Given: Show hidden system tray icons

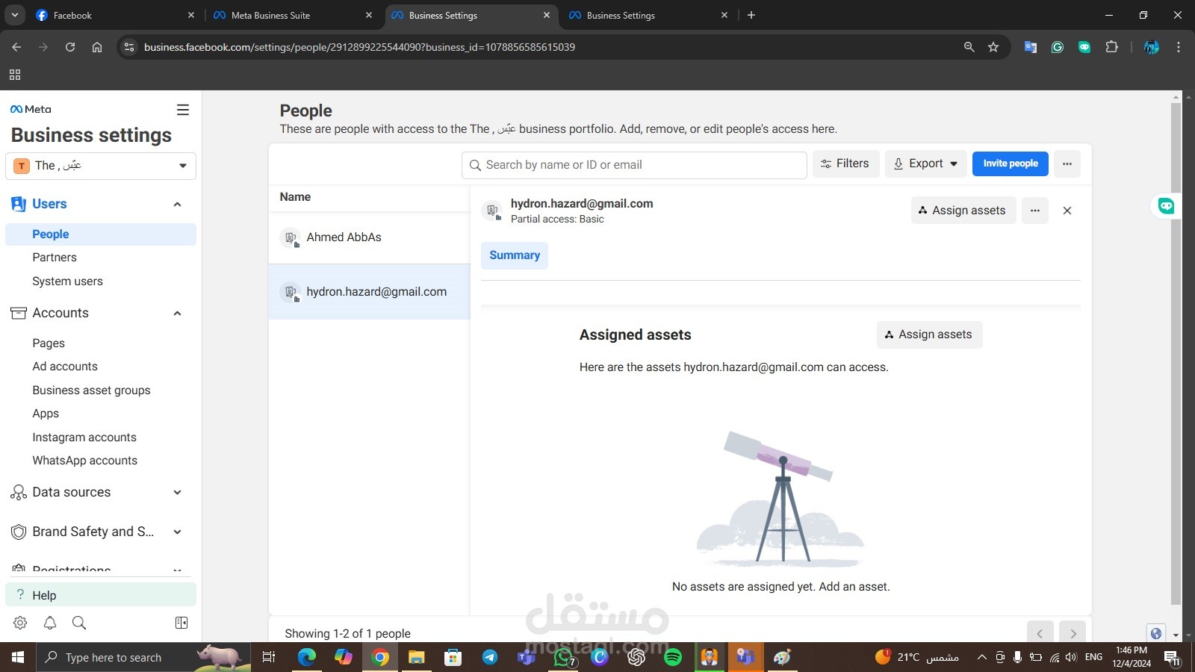Looking at the screenshot, I should pyautogui.click(x=981, y=657).
